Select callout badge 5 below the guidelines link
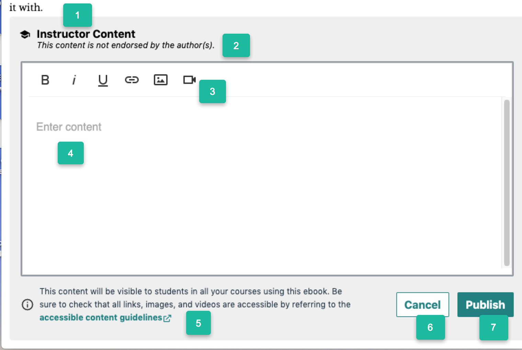The width and height of the screenshot is (522, 350). coord(198,323)
